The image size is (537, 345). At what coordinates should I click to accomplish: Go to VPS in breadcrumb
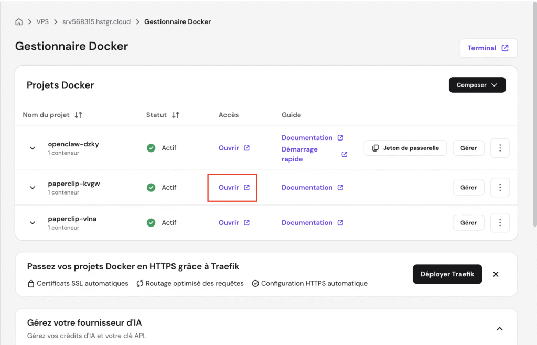point(42,22)
